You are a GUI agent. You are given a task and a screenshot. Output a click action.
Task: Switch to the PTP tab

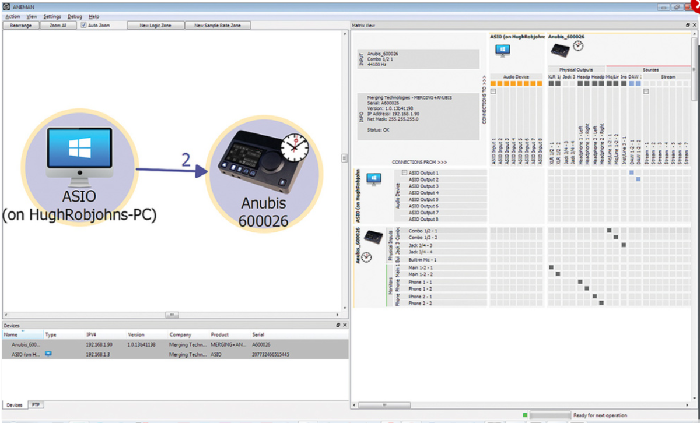pos(36,404)
